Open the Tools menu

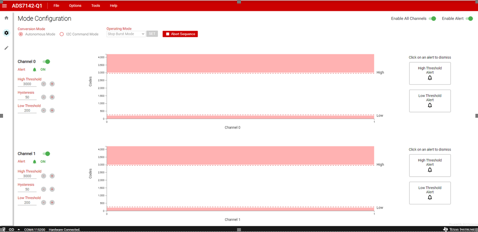click(96, 6)
